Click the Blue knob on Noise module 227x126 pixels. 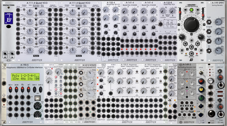coord(172,71)
